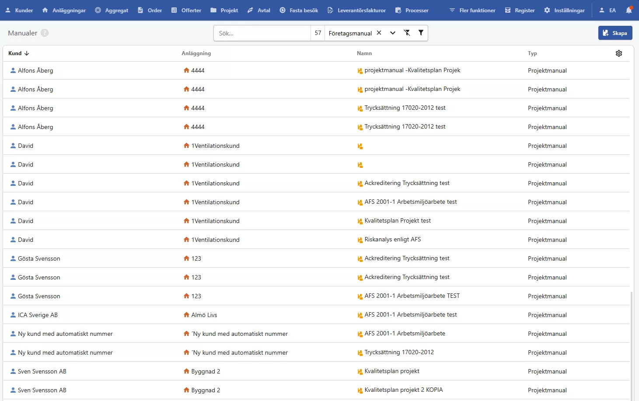This screenshot has height=401, width=639.
Task: Open the EA user menu
Action: (x=608, y=10)
